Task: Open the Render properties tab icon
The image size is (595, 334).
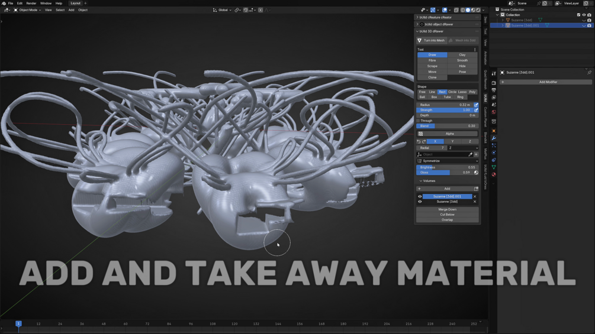Action: point(494,83)
